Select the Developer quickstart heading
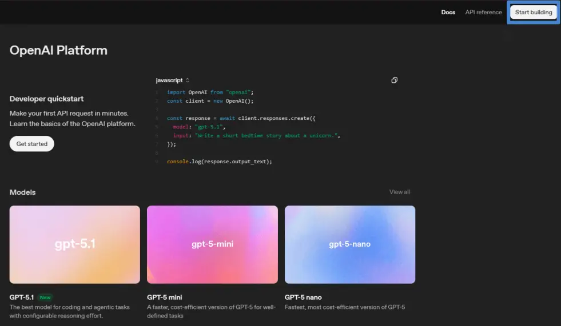The image size is (561, 326). 46,99
